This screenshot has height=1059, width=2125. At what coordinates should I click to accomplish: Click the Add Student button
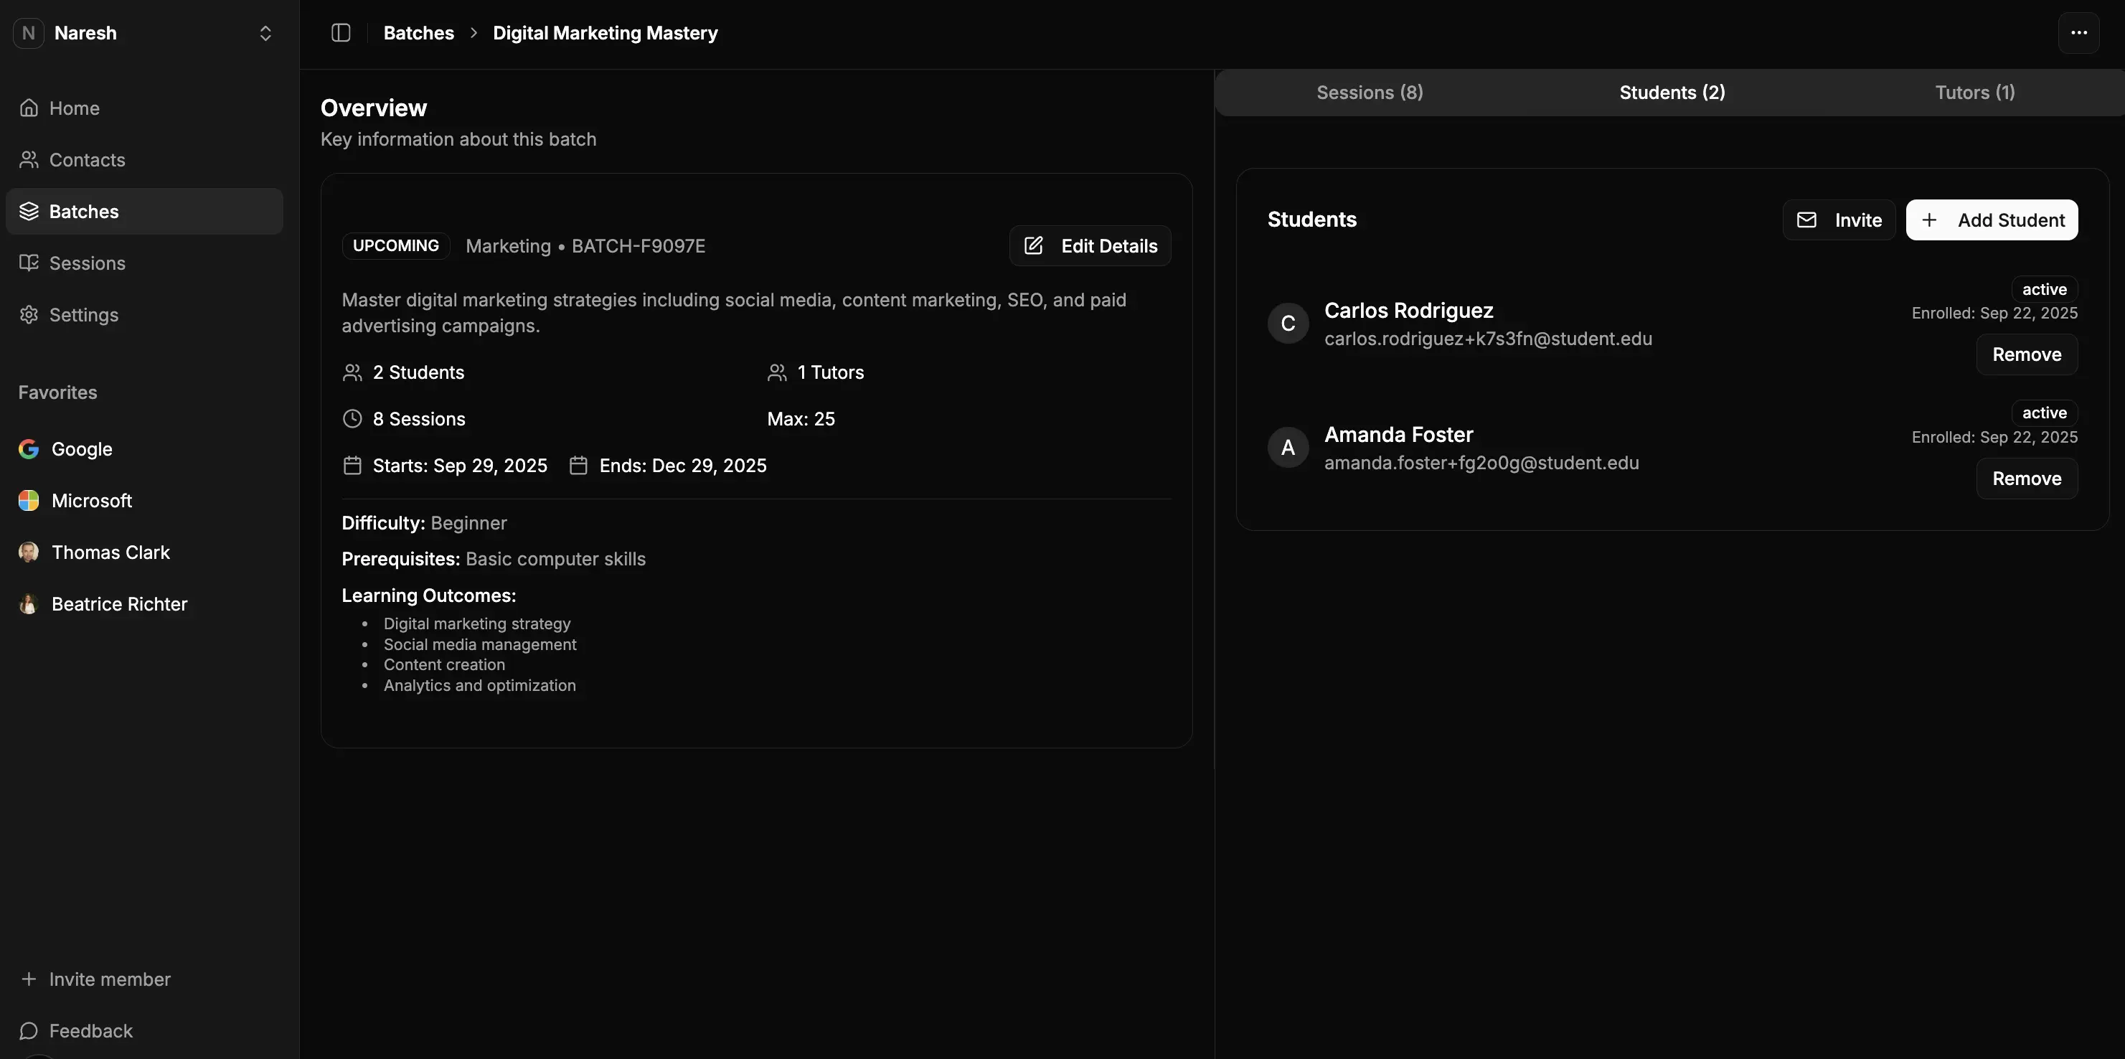pos(1992,220)
